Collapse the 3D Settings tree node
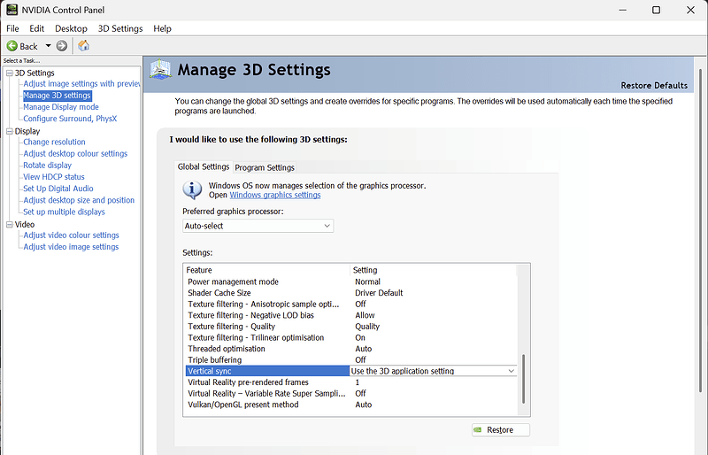Screen dimensions: 708x455 [x=8, y=73]
